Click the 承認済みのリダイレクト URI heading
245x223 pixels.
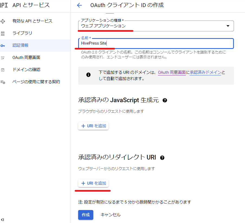click(117, 157)
